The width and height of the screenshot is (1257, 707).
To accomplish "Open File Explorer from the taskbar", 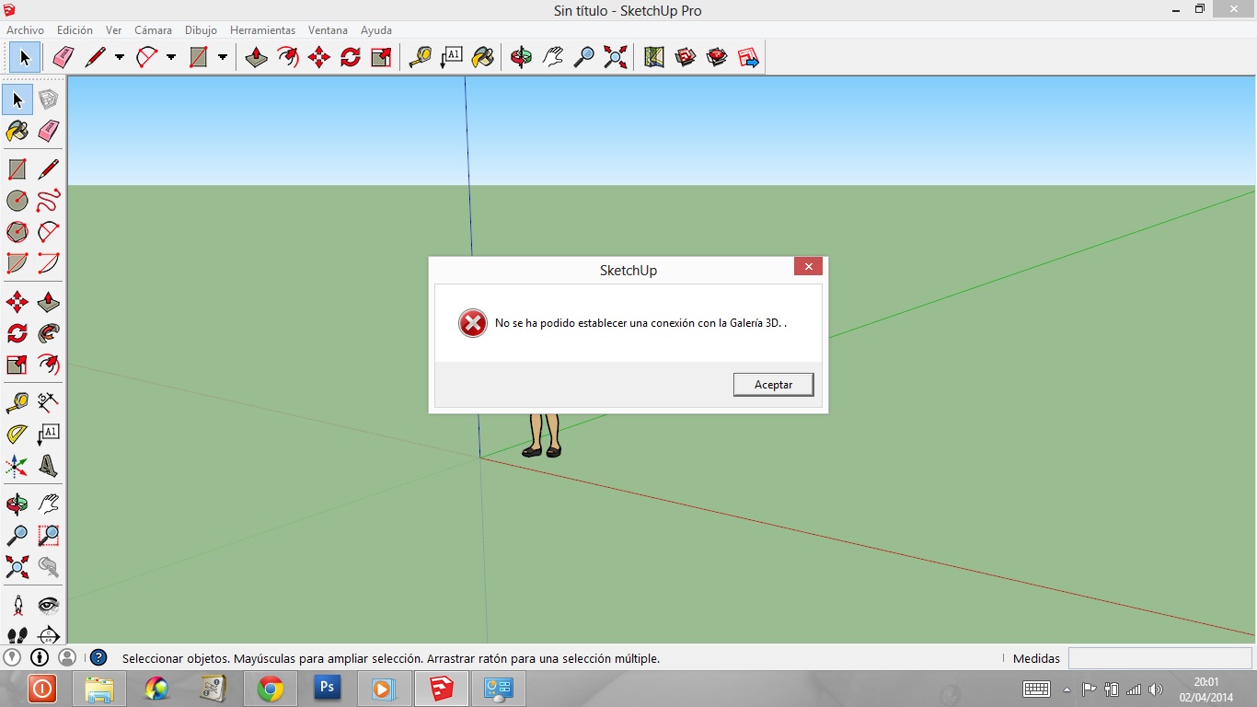I will click(99, 689).
